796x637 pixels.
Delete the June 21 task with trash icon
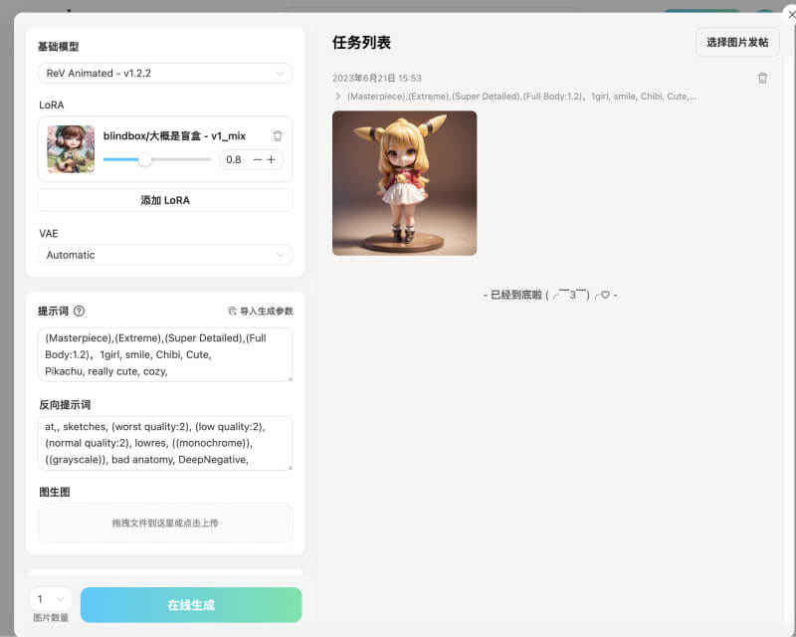pos(763,78)
